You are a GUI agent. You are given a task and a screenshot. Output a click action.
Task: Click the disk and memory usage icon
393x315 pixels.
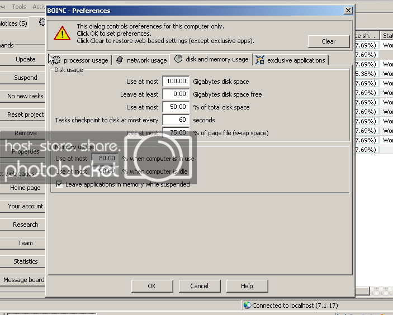tap(178, 59)
